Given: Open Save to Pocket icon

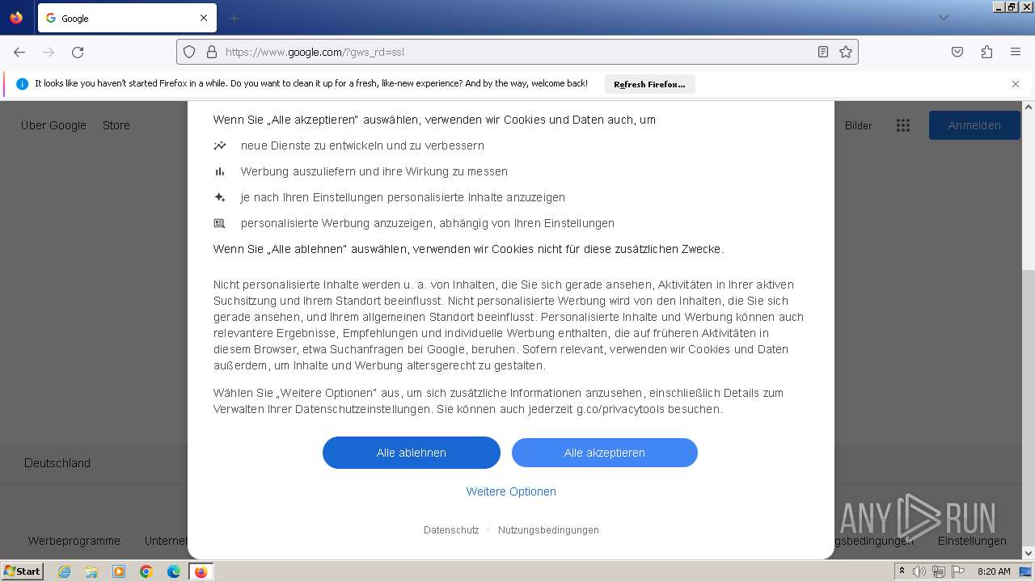Looking at the screenshot, I should pos(957,52).
